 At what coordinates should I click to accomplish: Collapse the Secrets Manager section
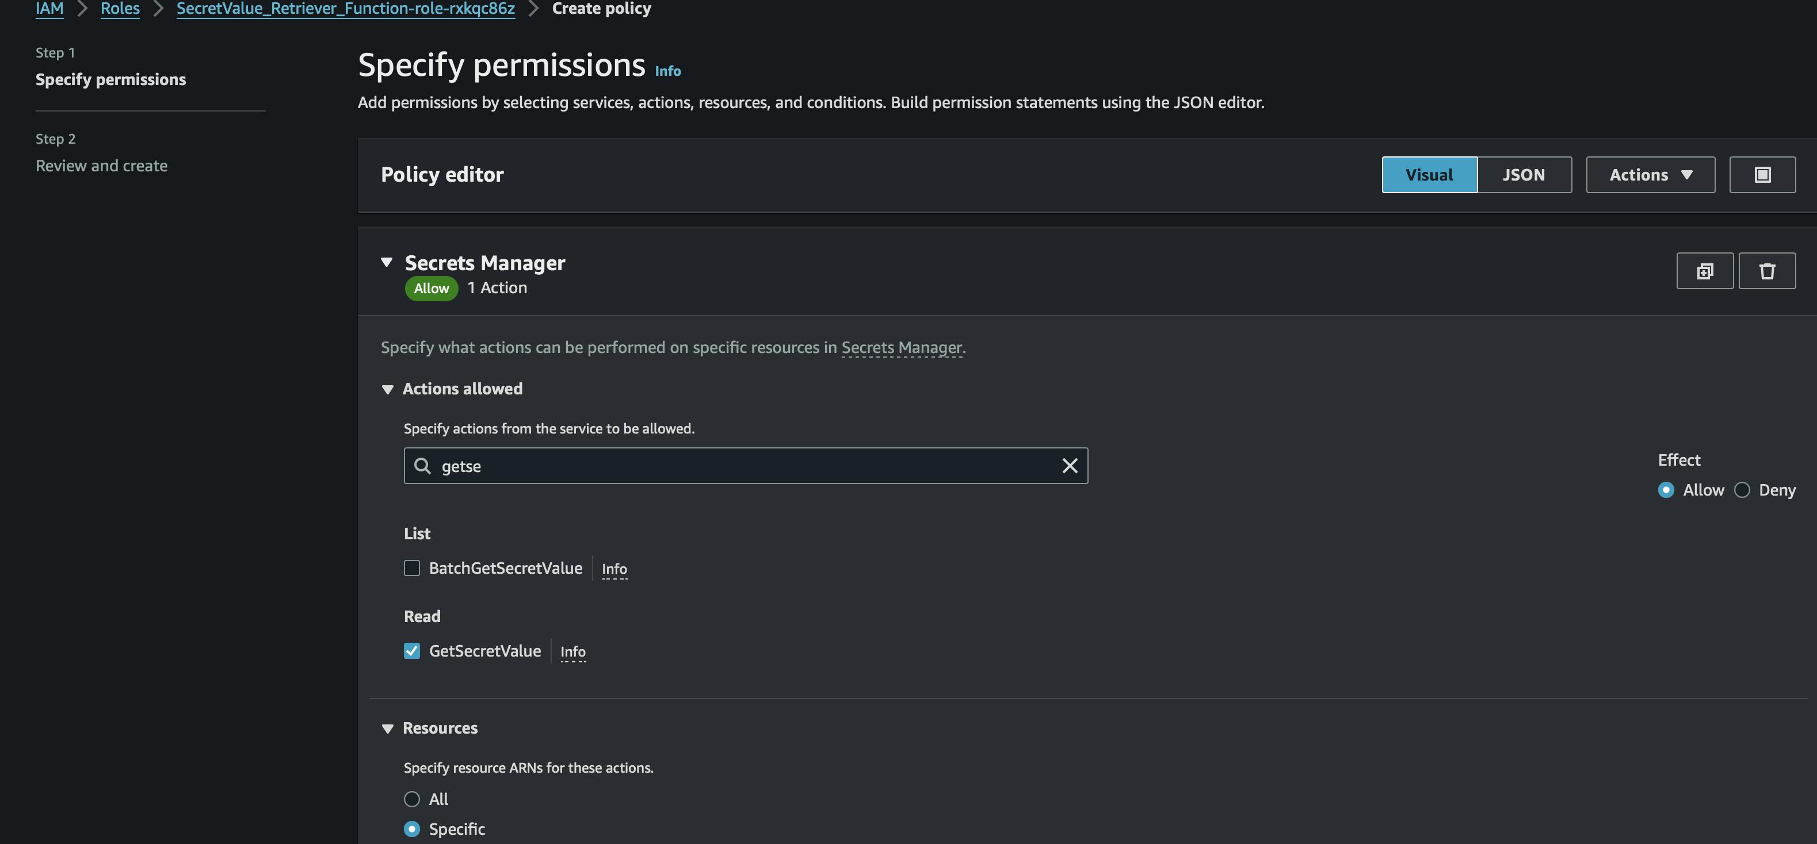click(x=387, y=262)
